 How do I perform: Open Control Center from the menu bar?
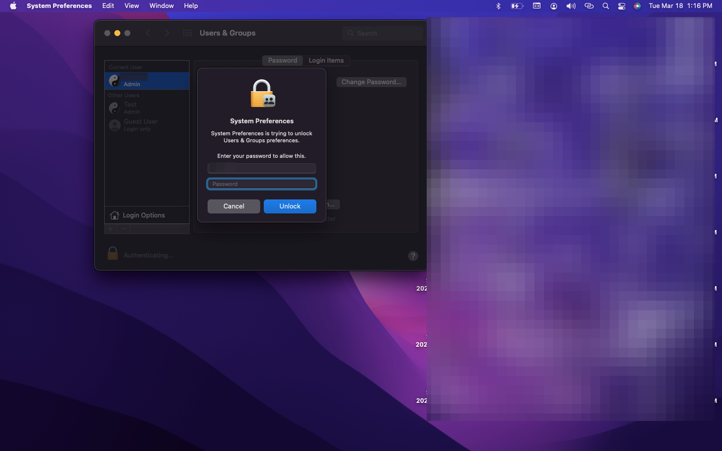[622, 6]
